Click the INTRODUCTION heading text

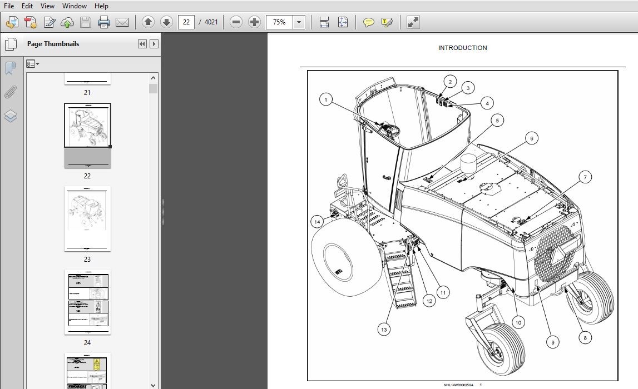click(463, 48)
